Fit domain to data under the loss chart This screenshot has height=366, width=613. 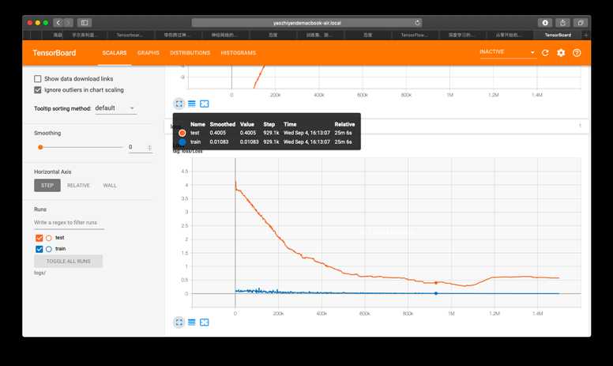coord(204,323)
